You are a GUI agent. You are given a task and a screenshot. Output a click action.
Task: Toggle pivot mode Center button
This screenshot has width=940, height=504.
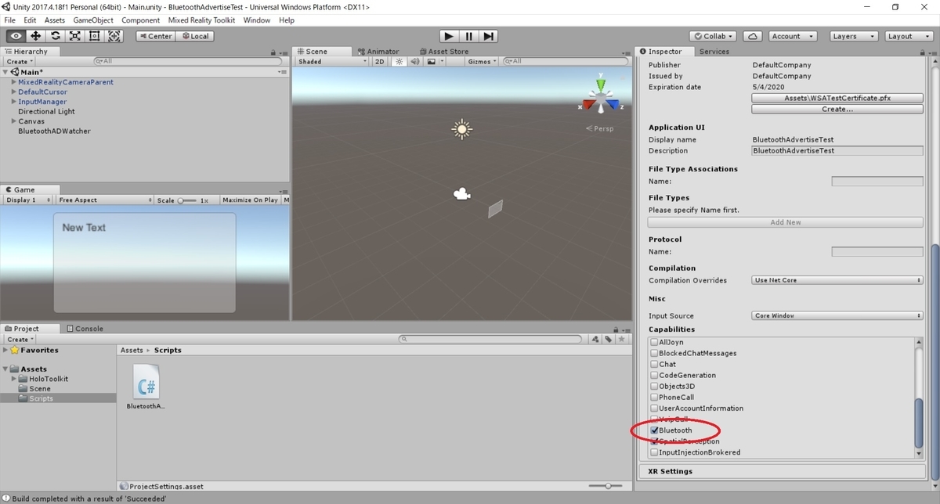tap(156, 36)
